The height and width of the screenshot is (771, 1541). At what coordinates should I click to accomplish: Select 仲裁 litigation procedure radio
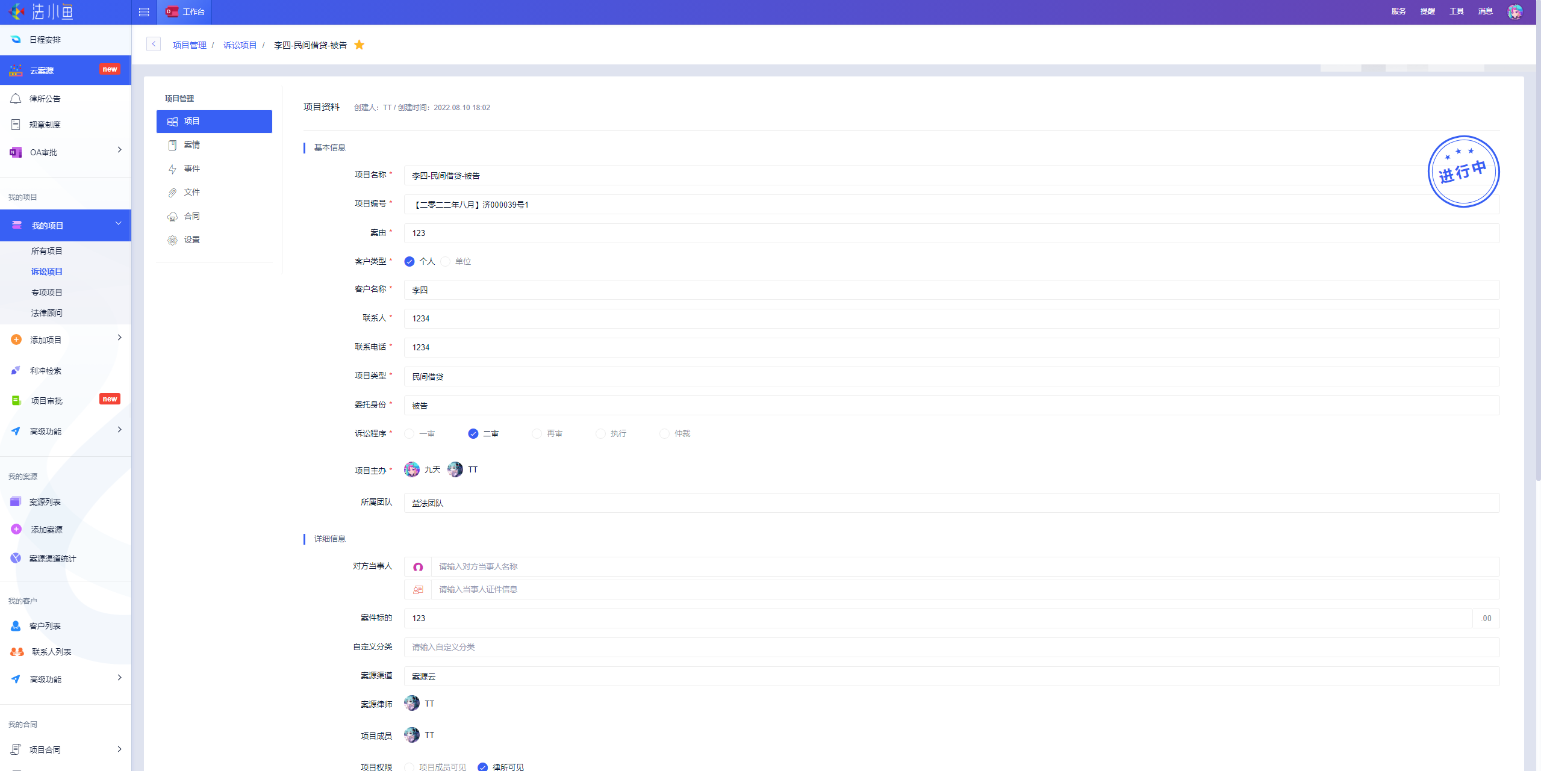coord(664,434)
